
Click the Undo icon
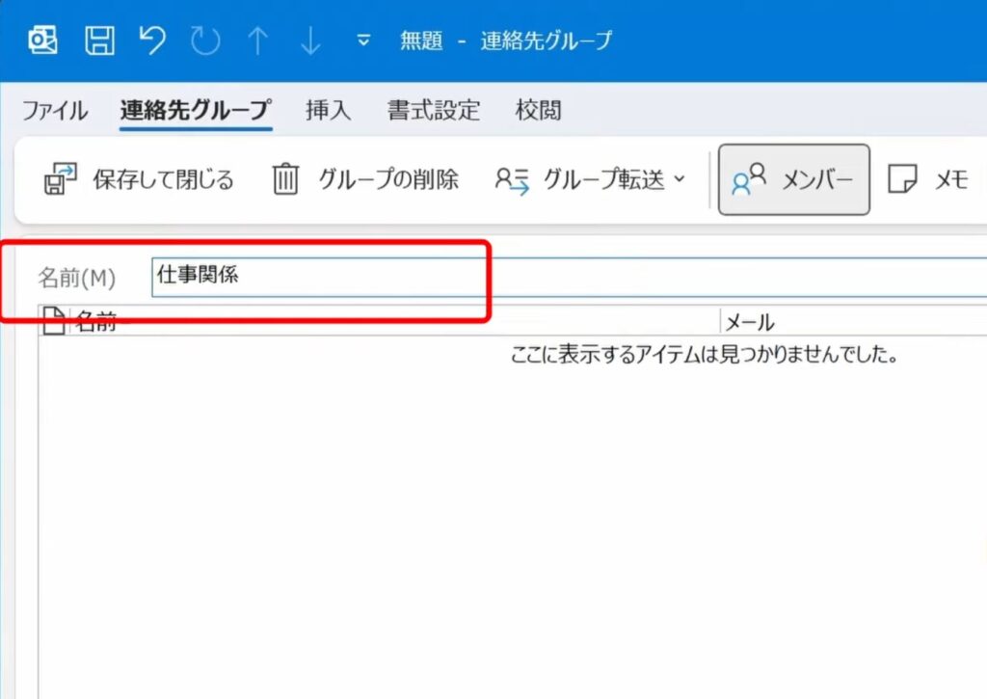tap(152, 40)
